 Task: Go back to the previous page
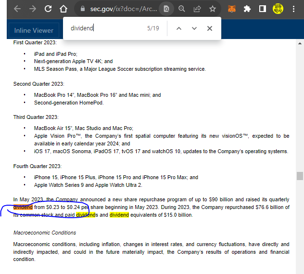coord(17,9)
